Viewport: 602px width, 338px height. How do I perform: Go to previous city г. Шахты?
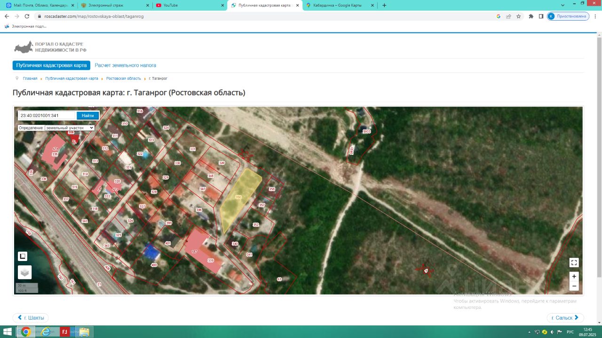coord(31,318)
